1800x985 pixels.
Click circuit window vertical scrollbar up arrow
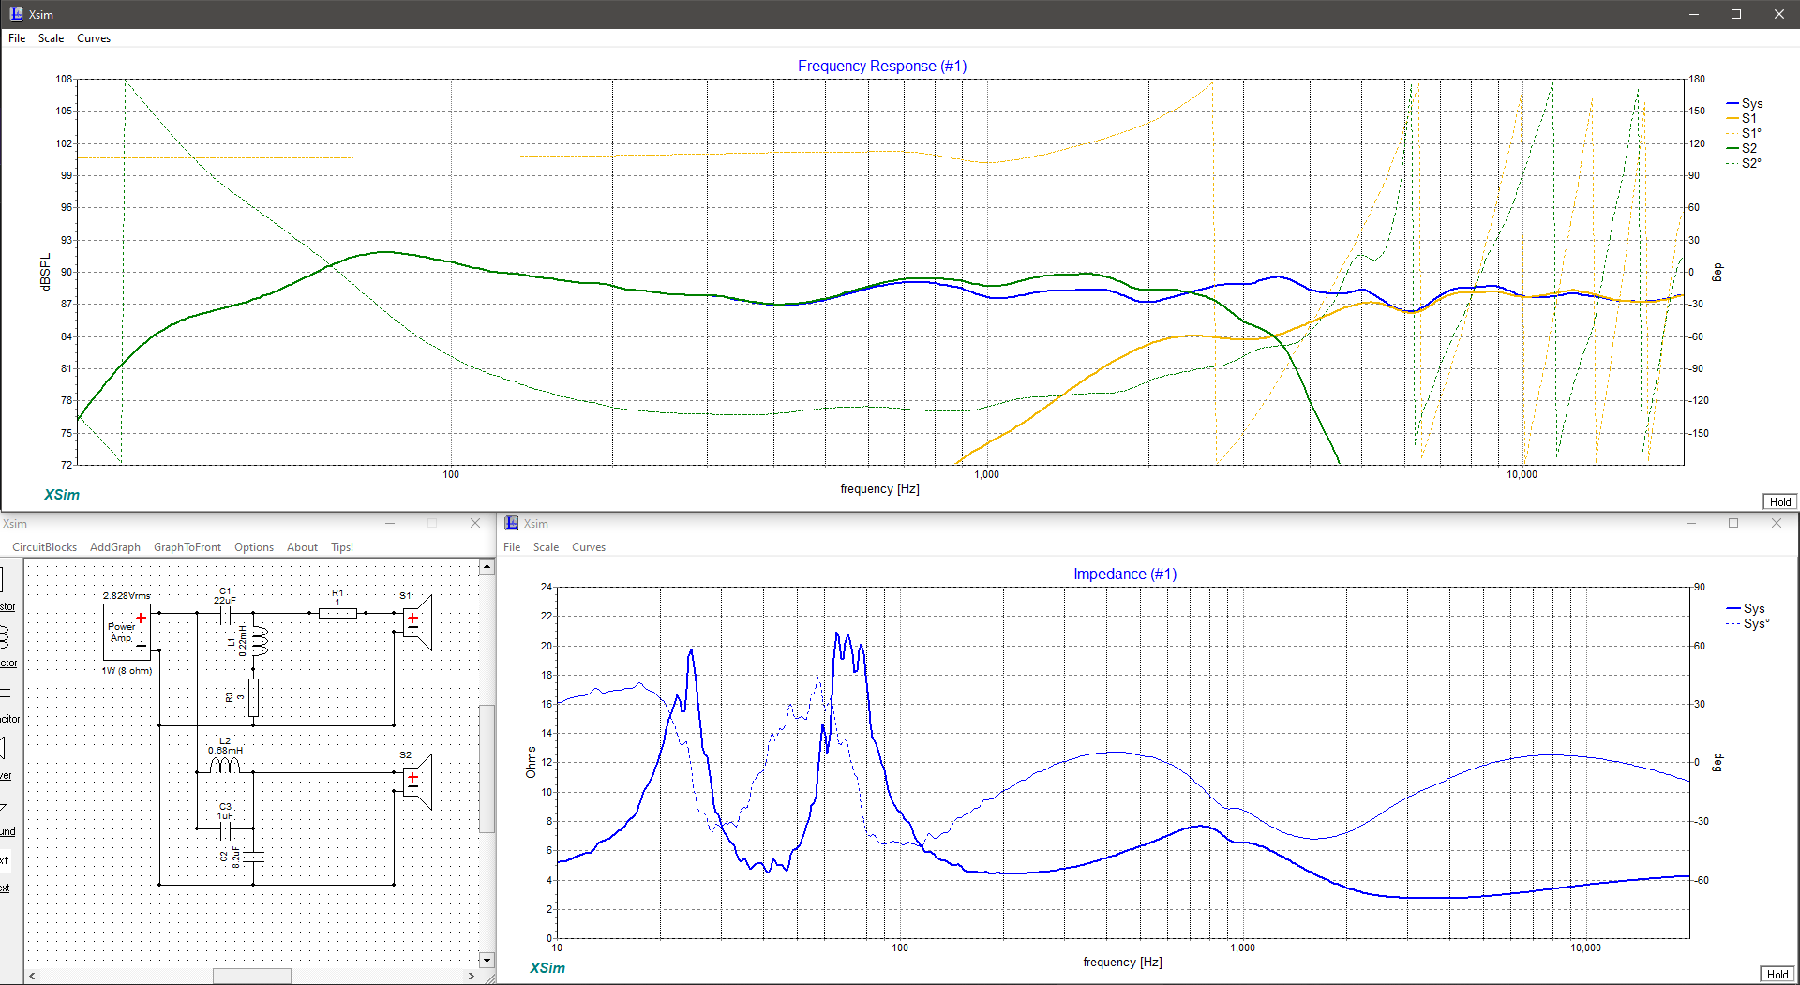[487, 567]
